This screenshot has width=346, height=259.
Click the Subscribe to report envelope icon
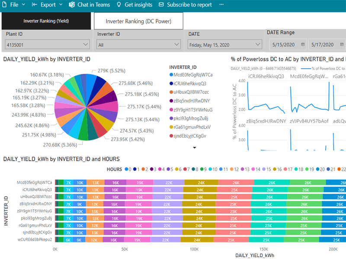click(161, 5)
